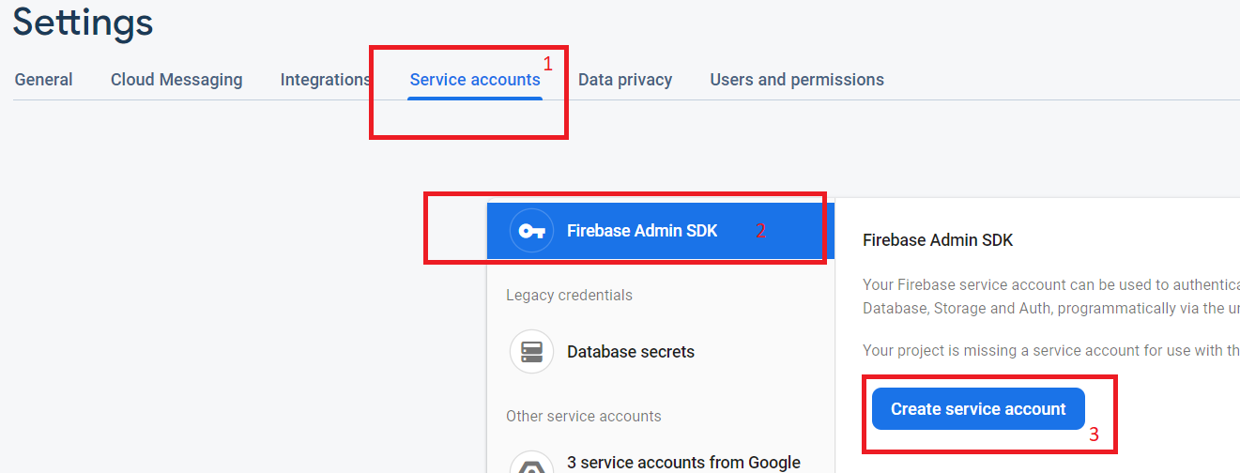
Task: Click the Google service accounts icon
Action: (532, 462)
